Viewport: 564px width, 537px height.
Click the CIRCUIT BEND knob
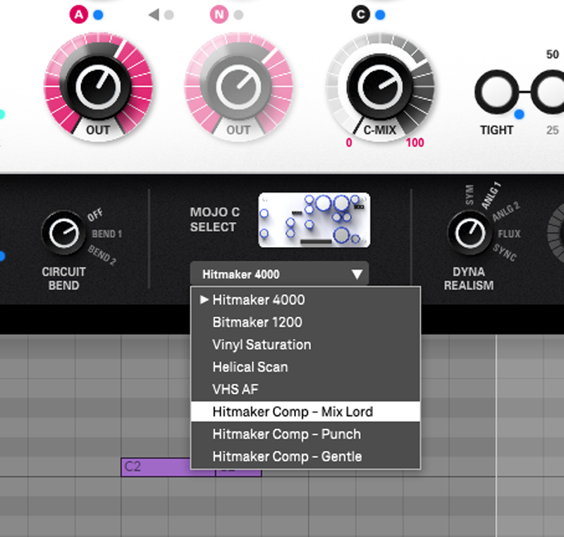63,233
